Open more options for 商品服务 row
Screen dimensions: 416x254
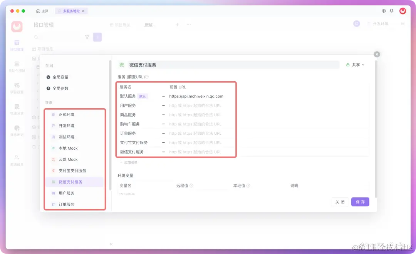tap(163, 115)
